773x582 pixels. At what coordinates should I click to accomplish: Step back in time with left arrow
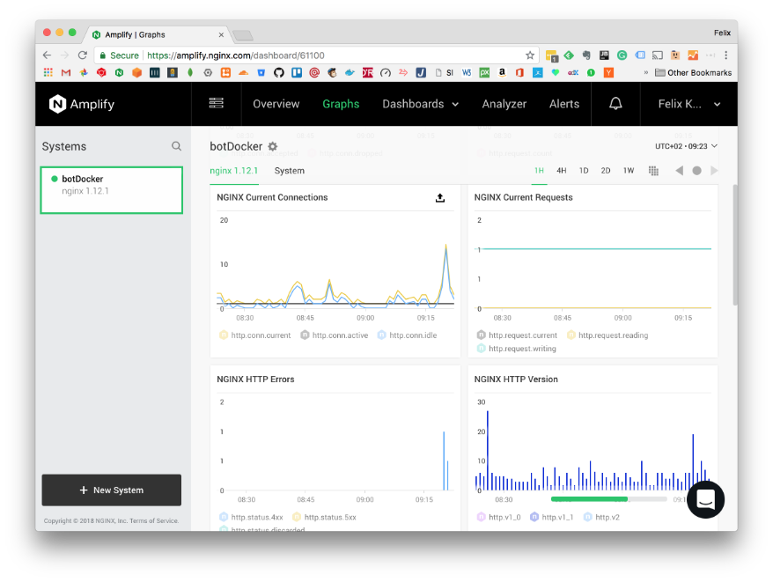pos(679,171)
